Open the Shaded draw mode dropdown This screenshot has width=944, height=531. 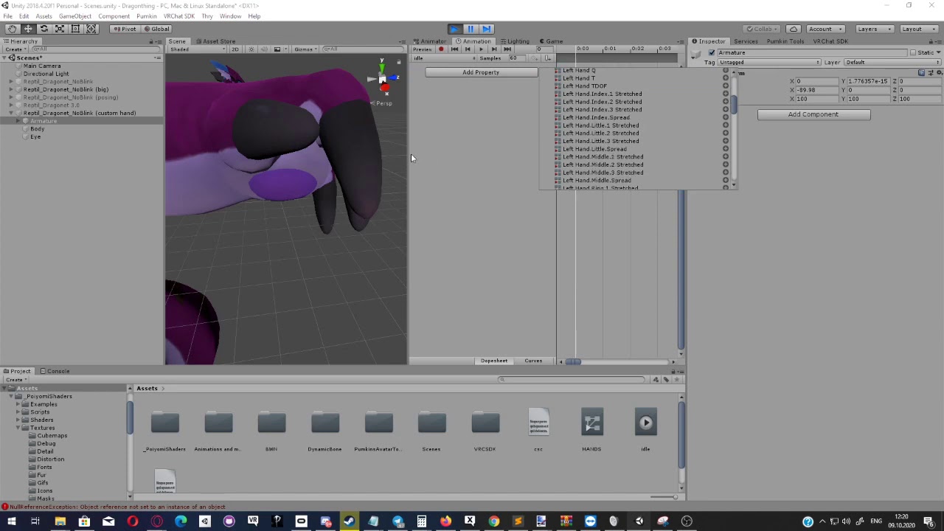click(197, 49)
